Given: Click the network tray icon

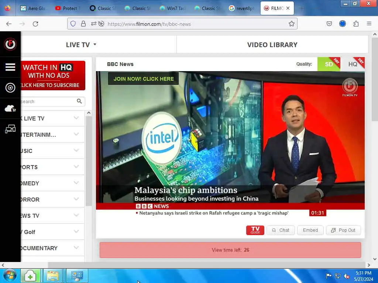Looking at the screenshot, I should point(338,276).
